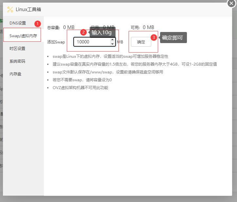The width and height of the screenshot is (237, 202).
Task: Decrease Swap size with down arrow
Action: click(112, 44)
